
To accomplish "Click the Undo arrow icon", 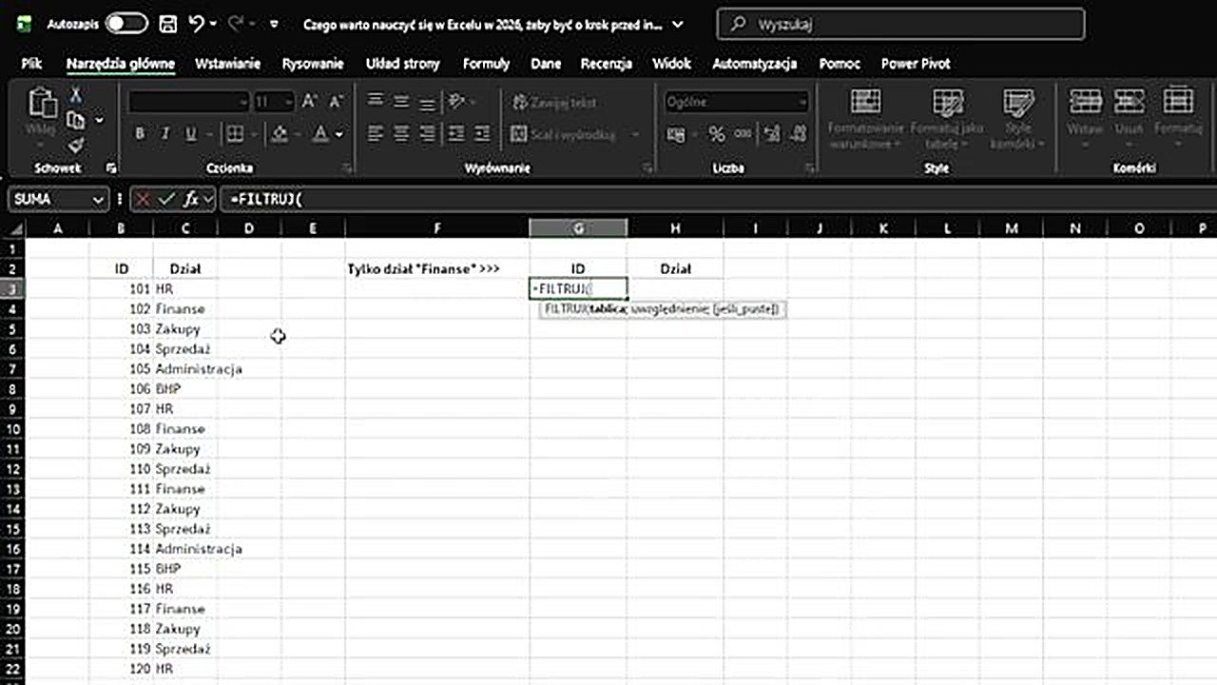I will coord(197,25).
